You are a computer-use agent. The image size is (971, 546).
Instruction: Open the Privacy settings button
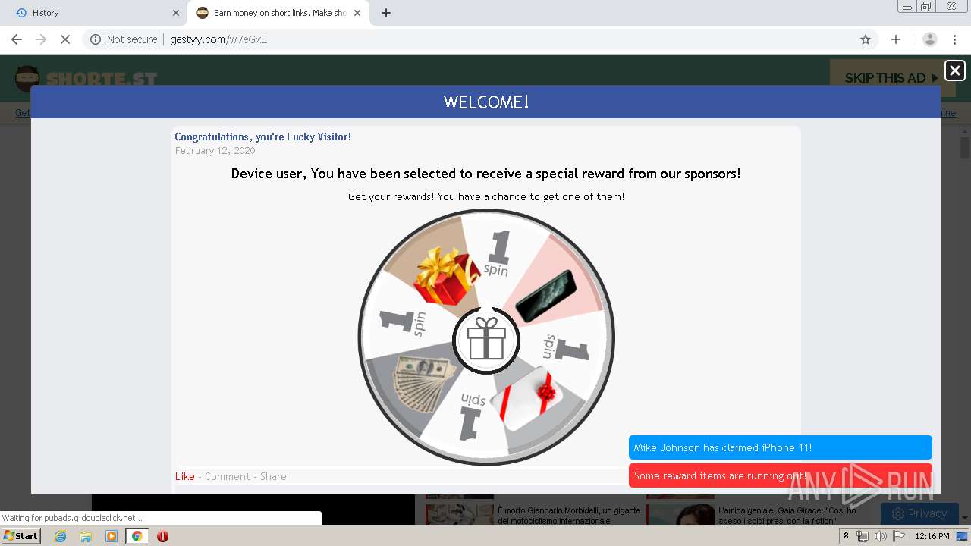coord(920,513)
